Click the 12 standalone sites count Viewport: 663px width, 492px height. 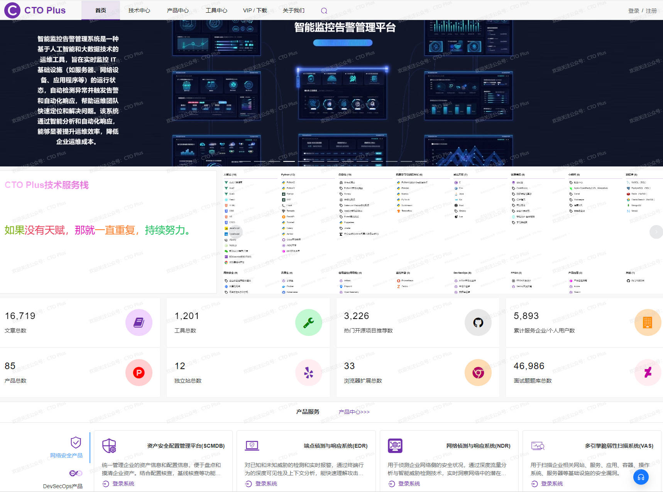180,366
